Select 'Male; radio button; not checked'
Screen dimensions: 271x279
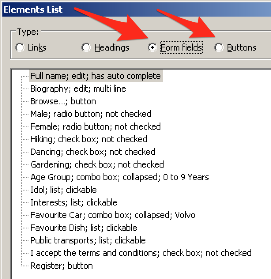click(91, 114)
